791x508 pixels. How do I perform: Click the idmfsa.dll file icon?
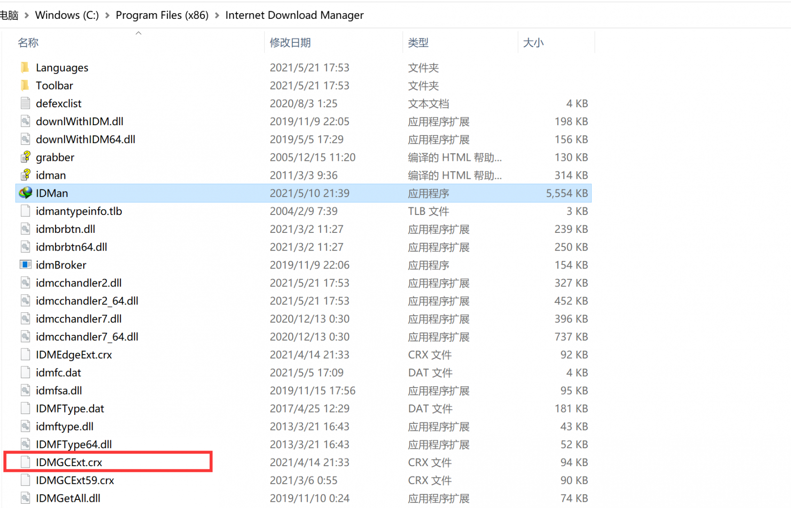pyautogui.click(x=25, y=390)
